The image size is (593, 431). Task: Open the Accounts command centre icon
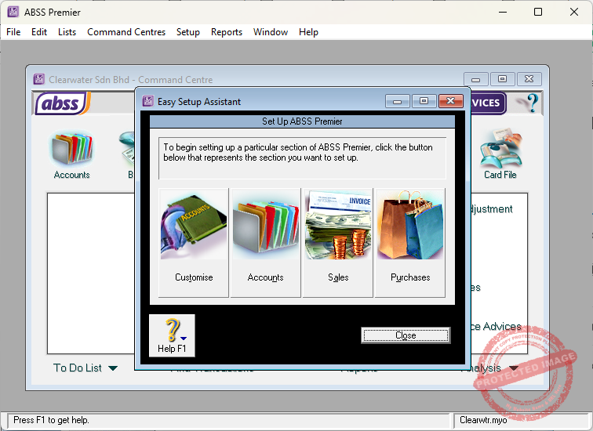point(72,154)
